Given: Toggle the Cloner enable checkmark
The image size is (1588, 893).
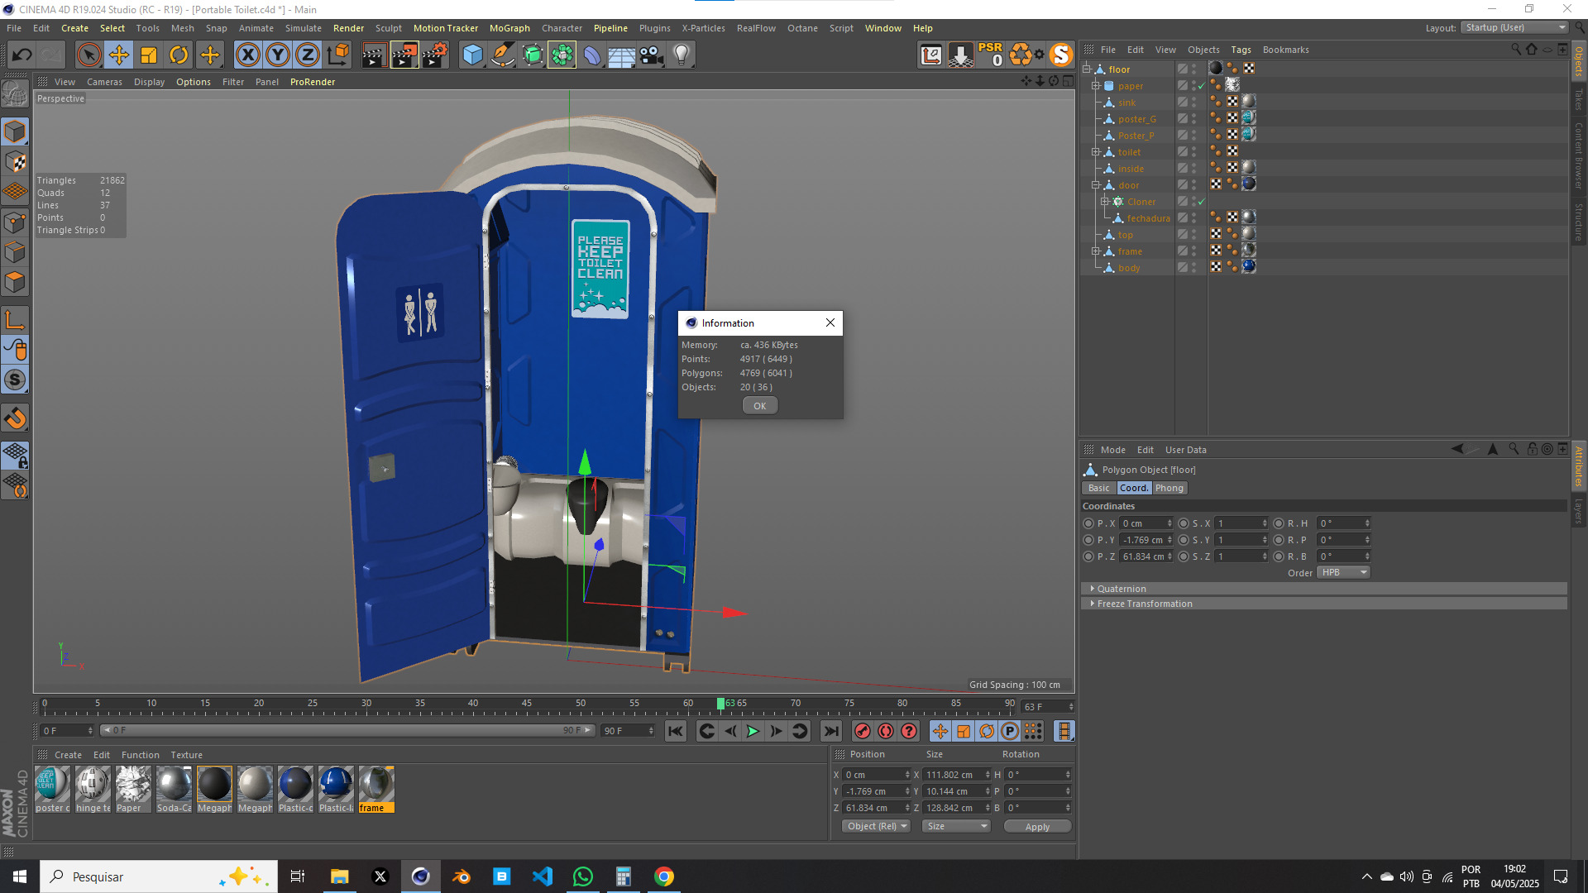Looking at the screenshot, I should pos(1202,202).
